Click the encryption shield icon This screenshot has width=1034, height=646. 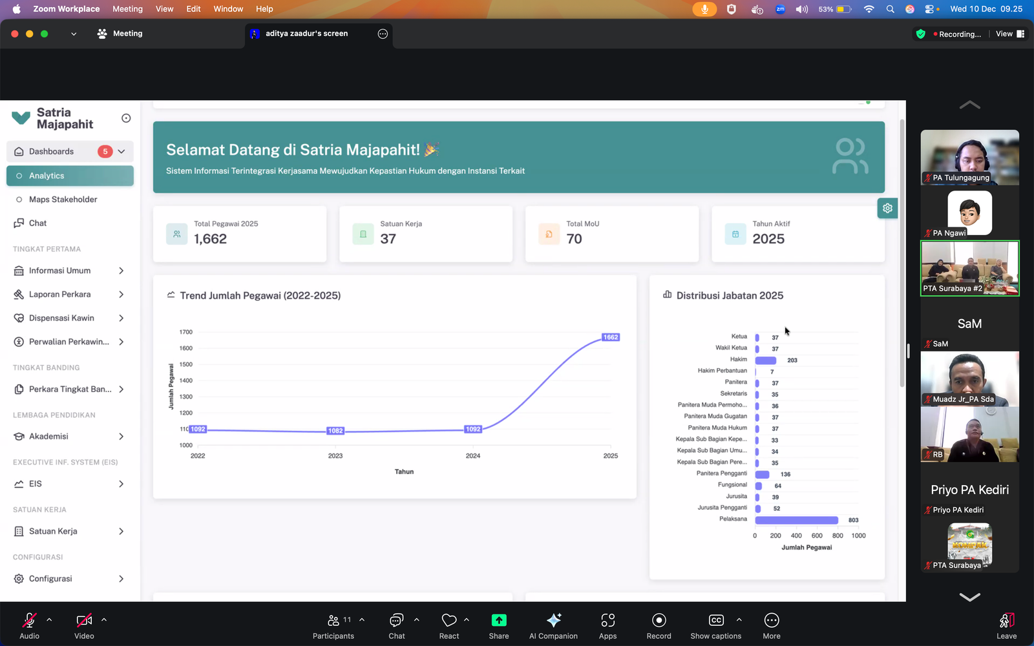[921, 34]
